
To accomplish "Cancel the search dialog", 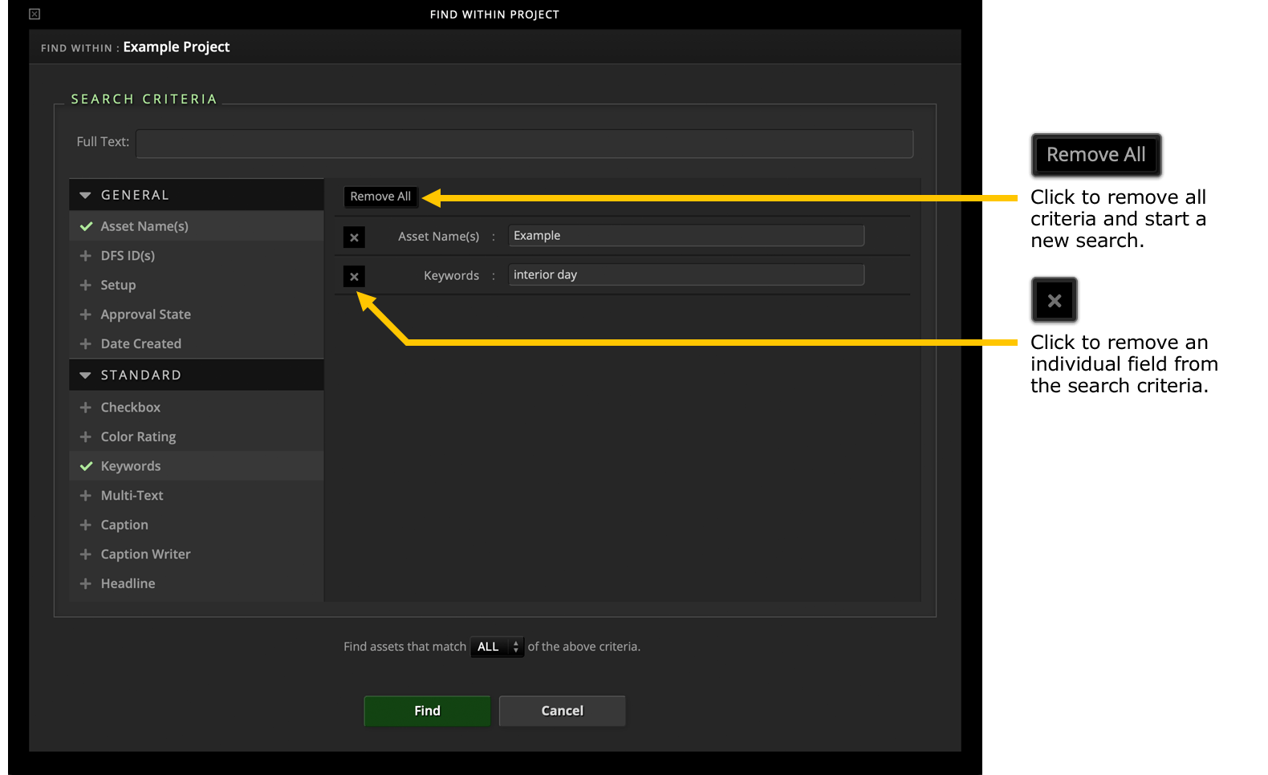I will (562, 711).
